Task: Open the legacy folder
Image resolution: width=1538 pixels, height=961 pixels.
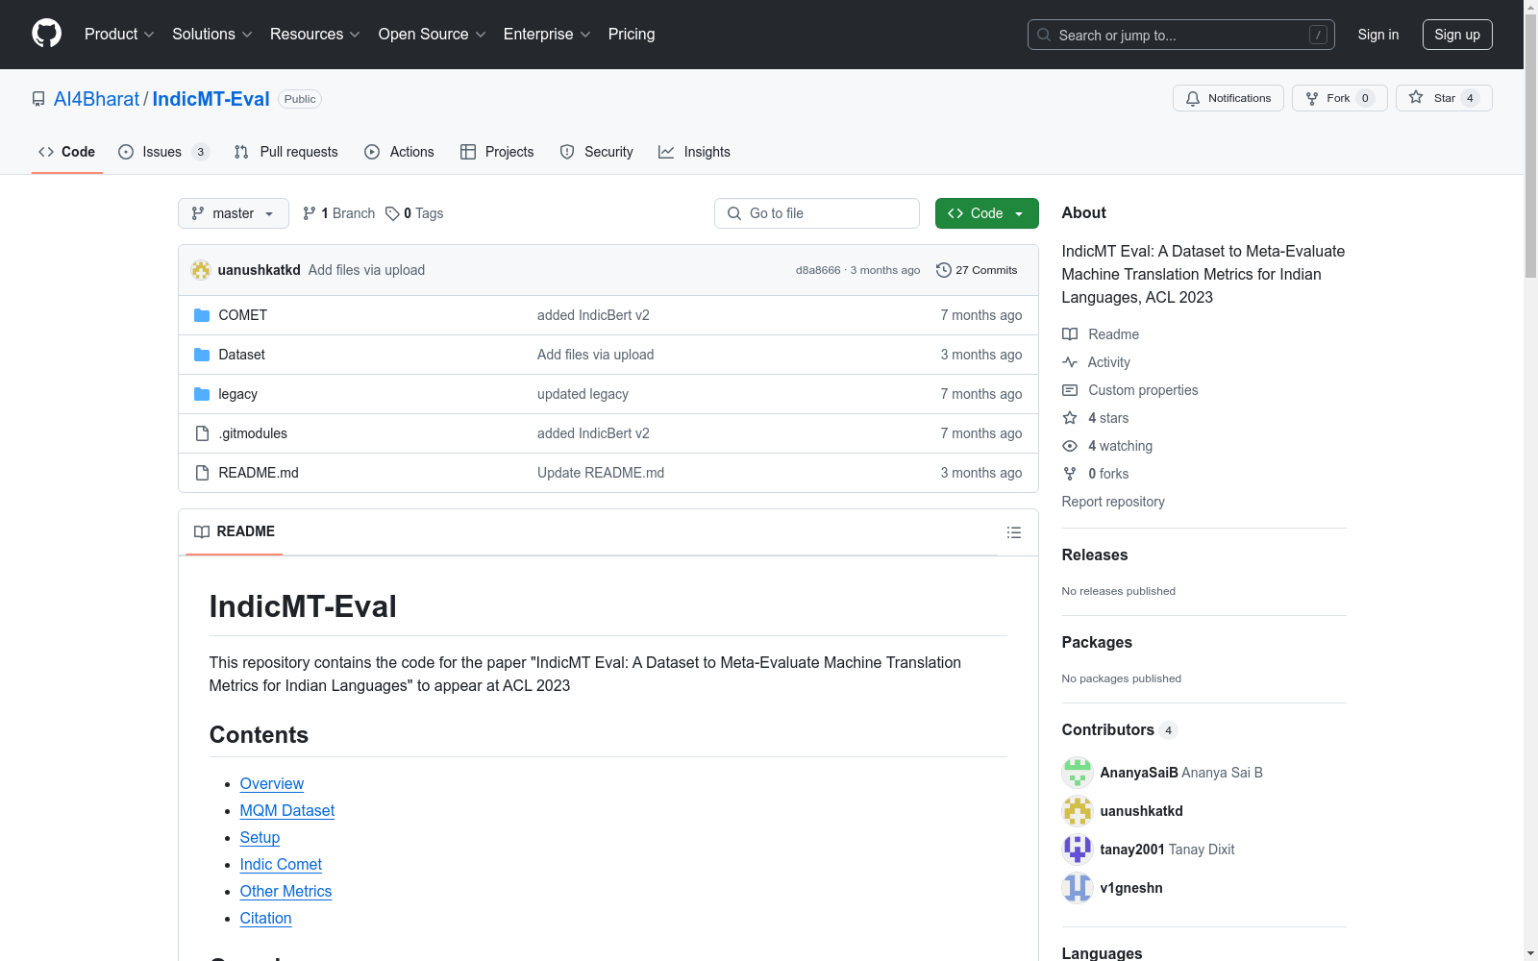Action: [238, 394]
